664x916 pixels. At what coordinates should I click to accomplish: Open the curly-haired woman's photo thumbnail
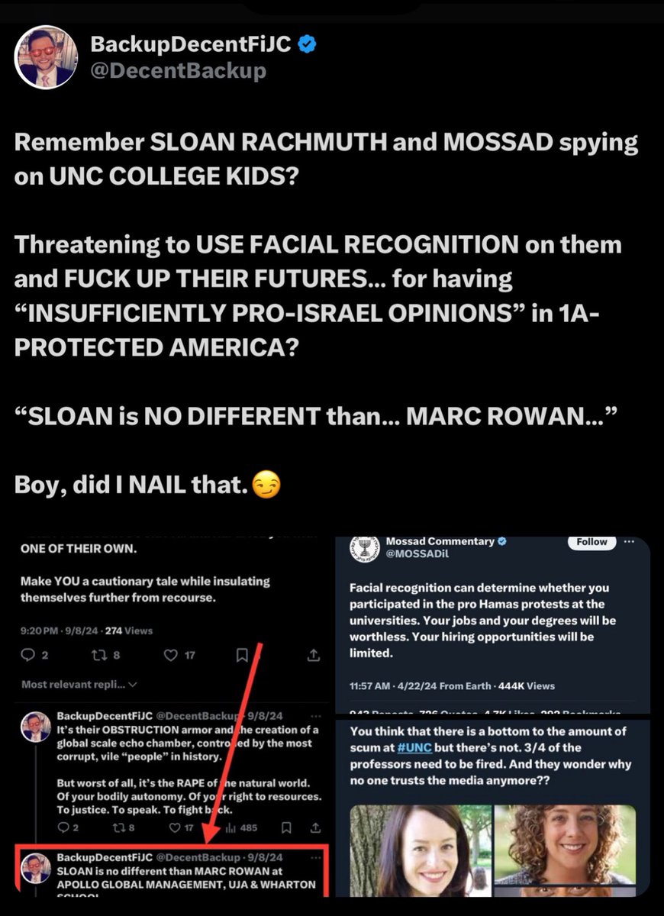click(x=565, y=846)
